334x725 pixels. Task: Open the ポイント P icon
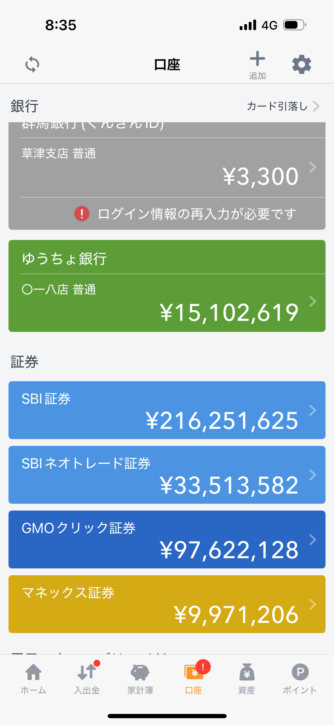(300, 672)
